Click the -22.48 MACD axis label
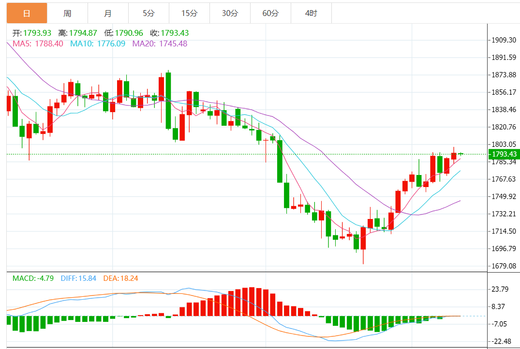 501,341
